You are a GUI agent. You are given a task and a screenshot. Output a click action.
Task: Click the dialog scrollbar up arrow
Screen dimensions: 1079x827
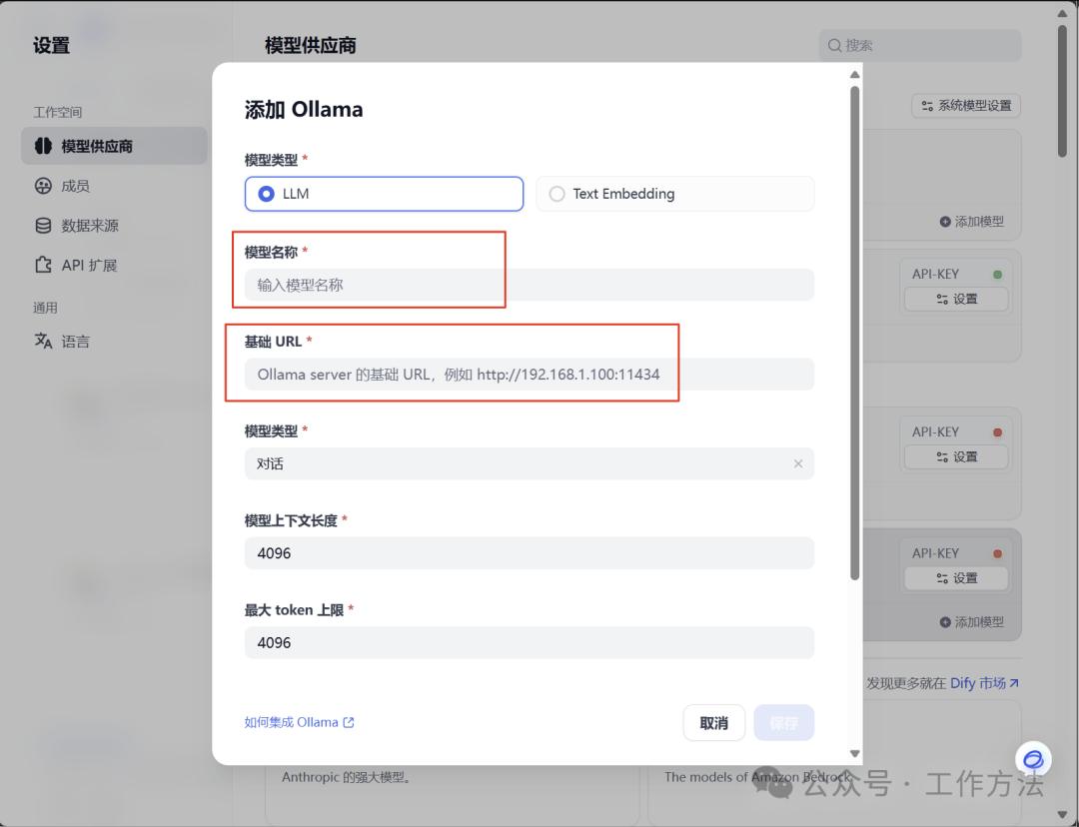tap(854, 74)
